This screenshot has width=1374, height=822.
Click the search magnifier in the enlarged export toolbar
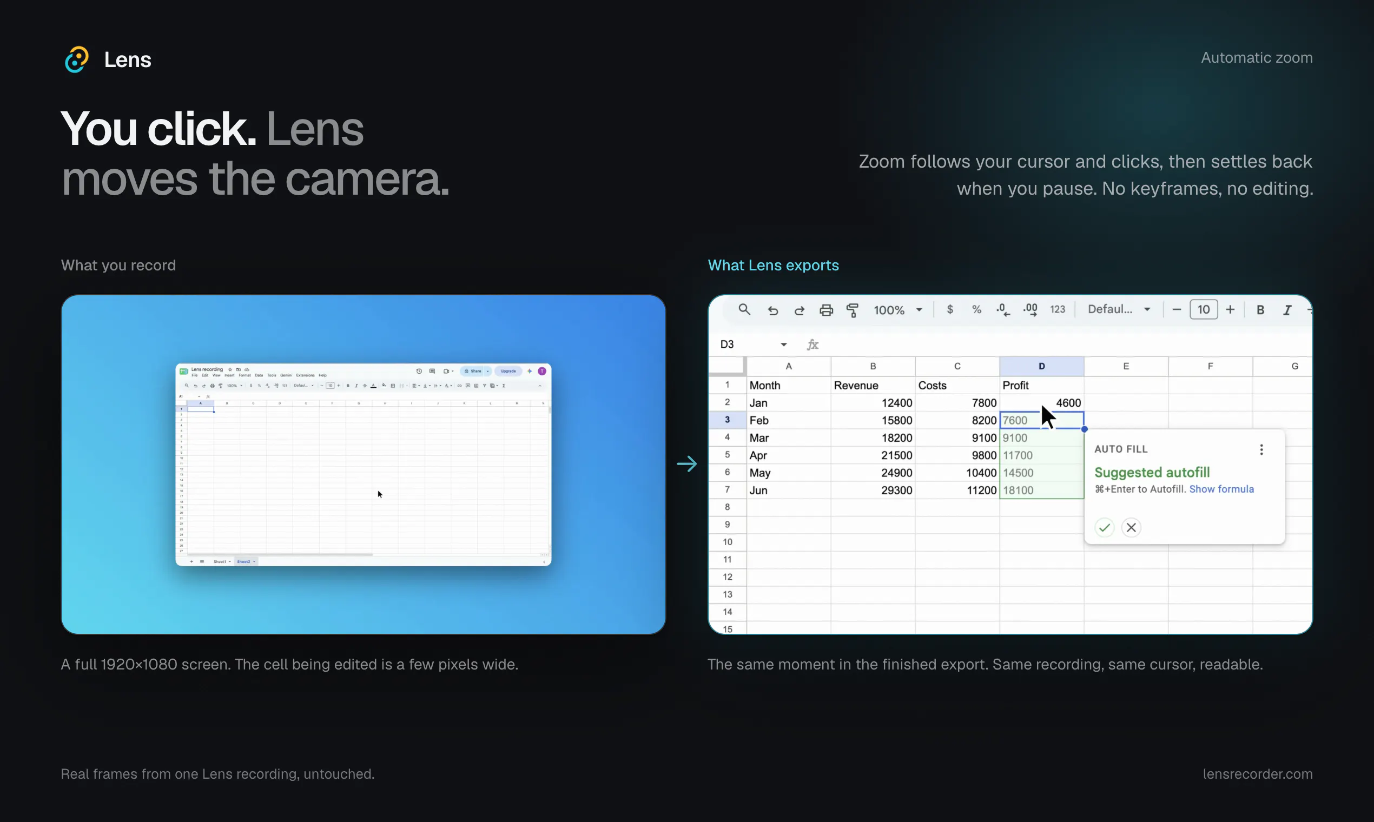tap(744, 310)
